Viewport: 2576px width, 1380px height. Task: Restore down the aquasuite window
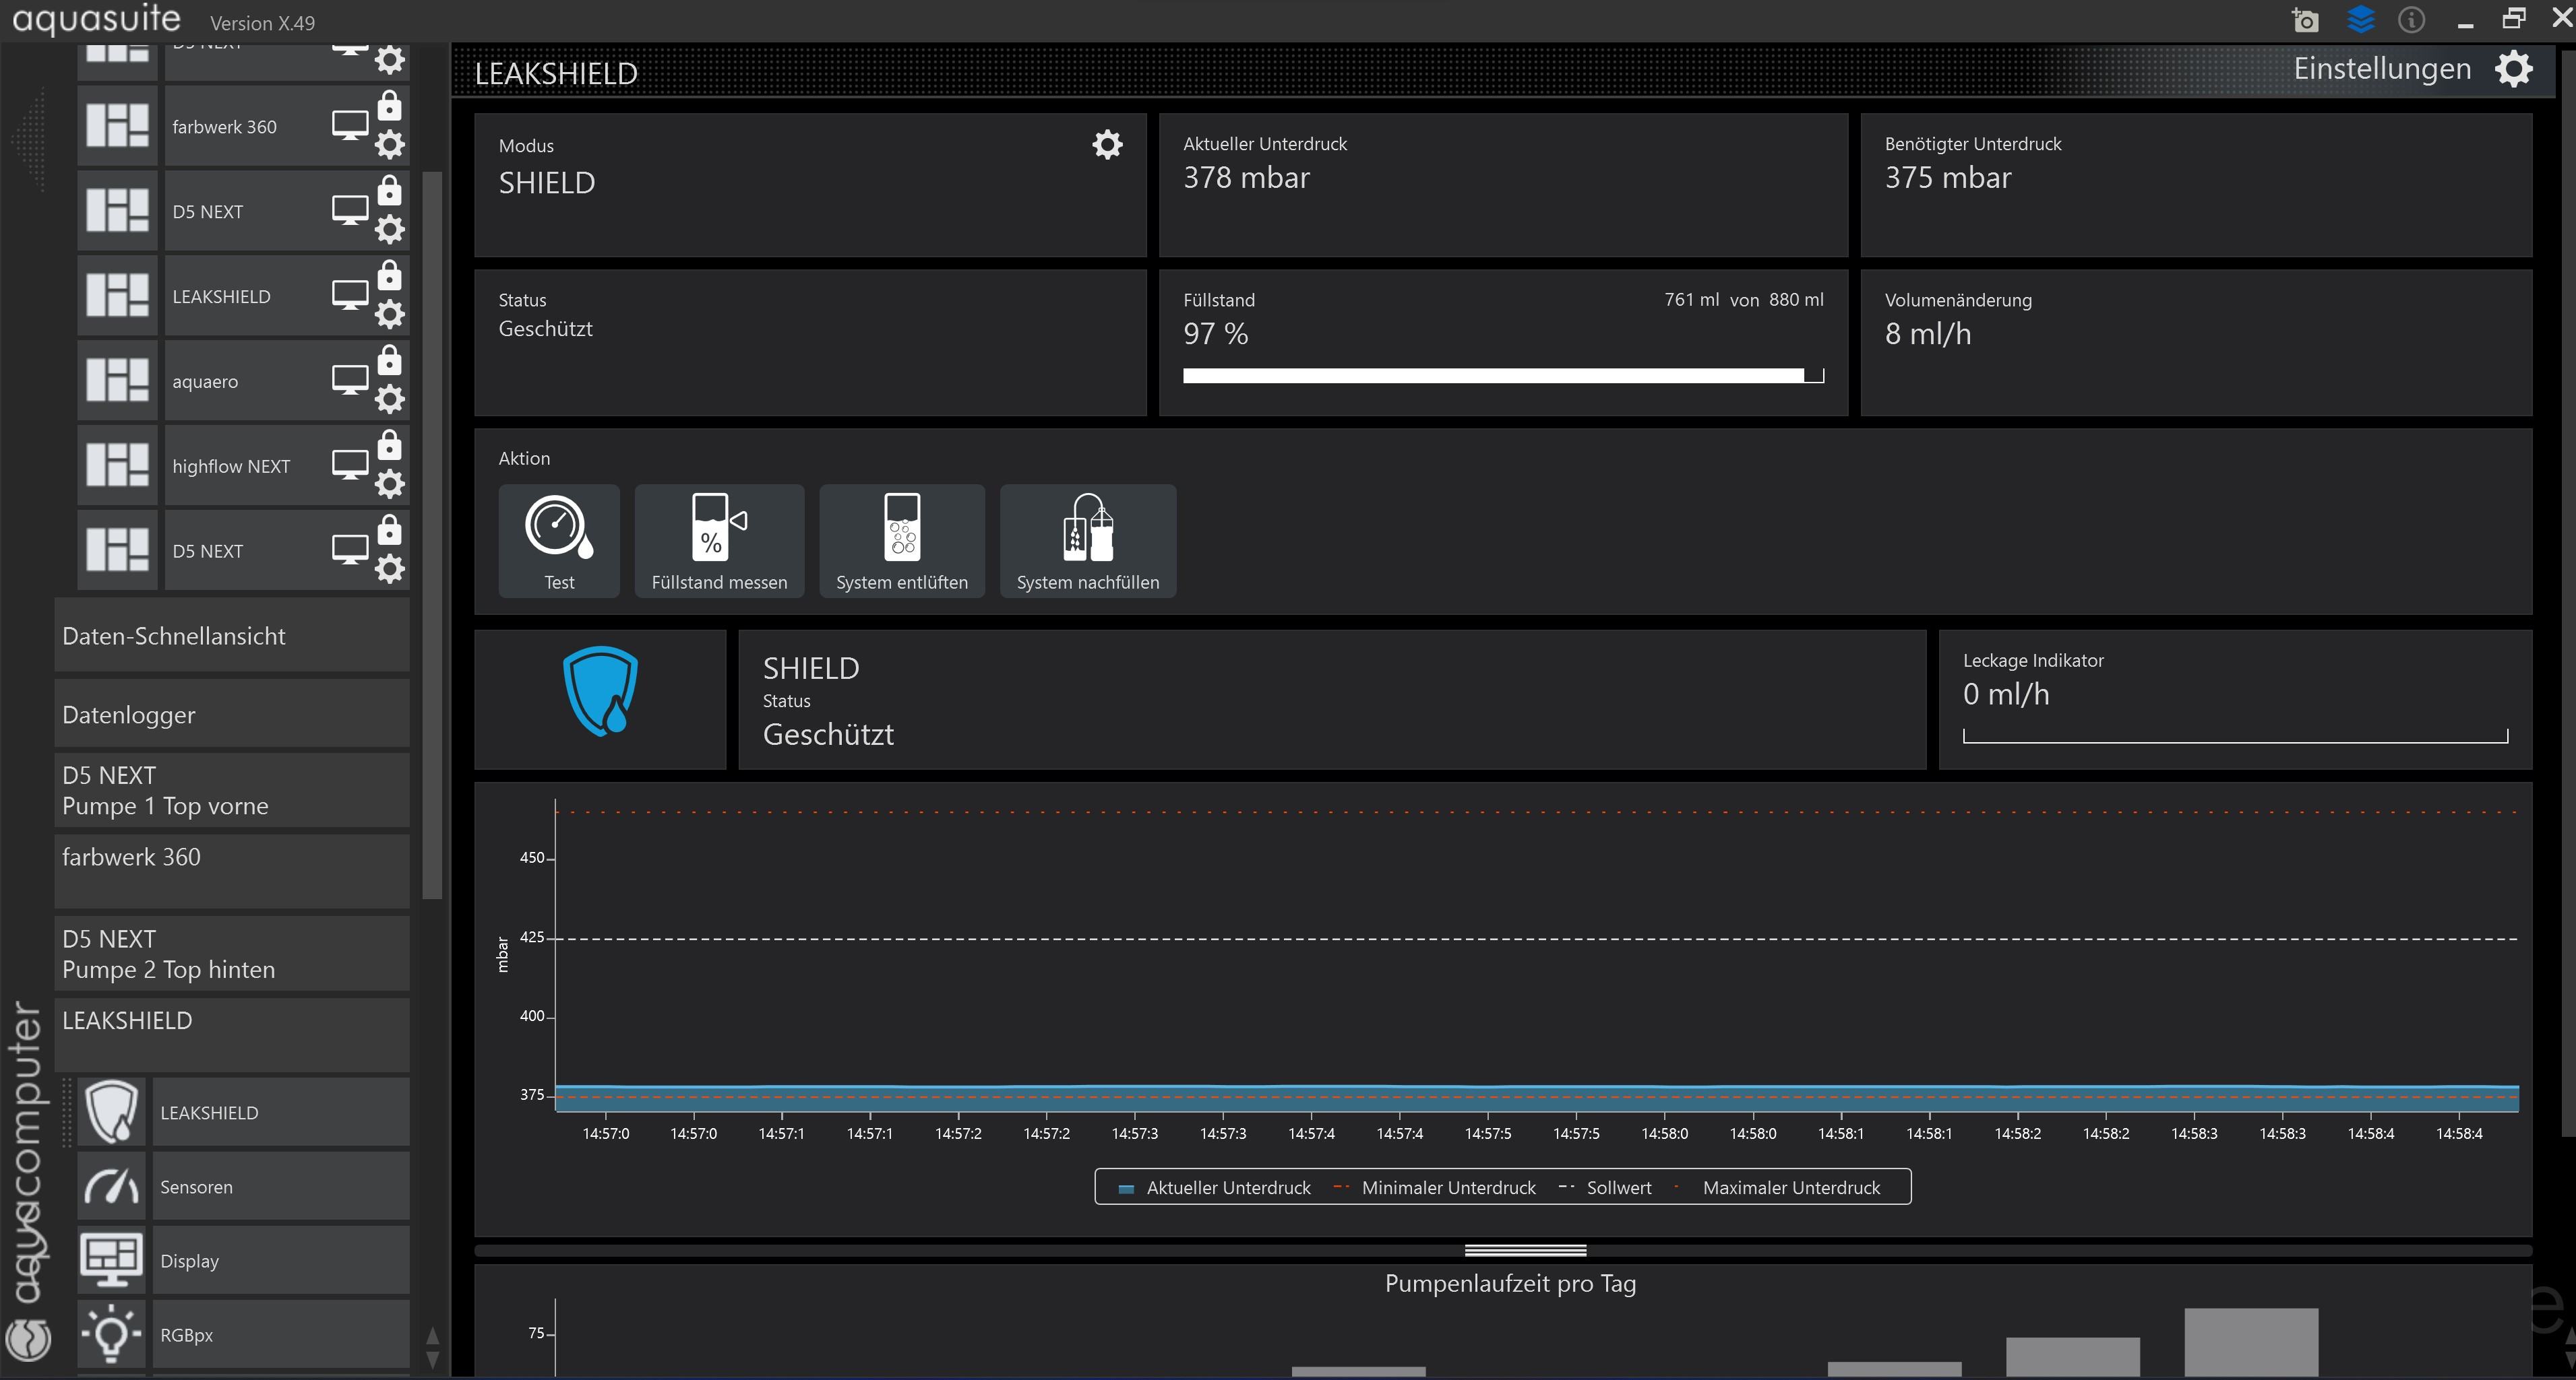[2514, 19]
